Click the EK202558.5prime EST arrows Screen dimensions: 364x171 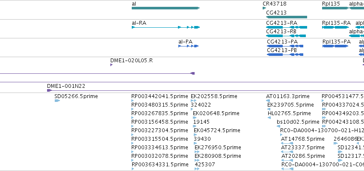click(x=194, y=101)
